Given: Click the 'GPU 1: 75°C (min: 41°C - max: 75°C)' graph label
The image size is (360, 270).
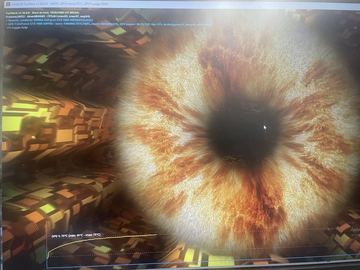Looking at the screenshot, I should 76,235.
